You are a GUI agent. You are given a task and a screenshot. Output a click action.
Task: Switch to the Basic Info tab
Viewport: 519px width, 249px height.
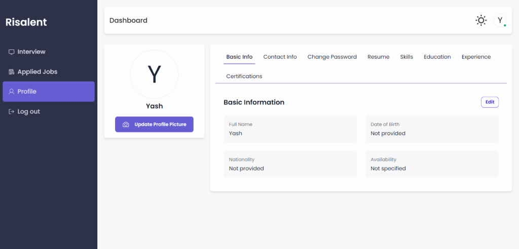pos(239,57)
